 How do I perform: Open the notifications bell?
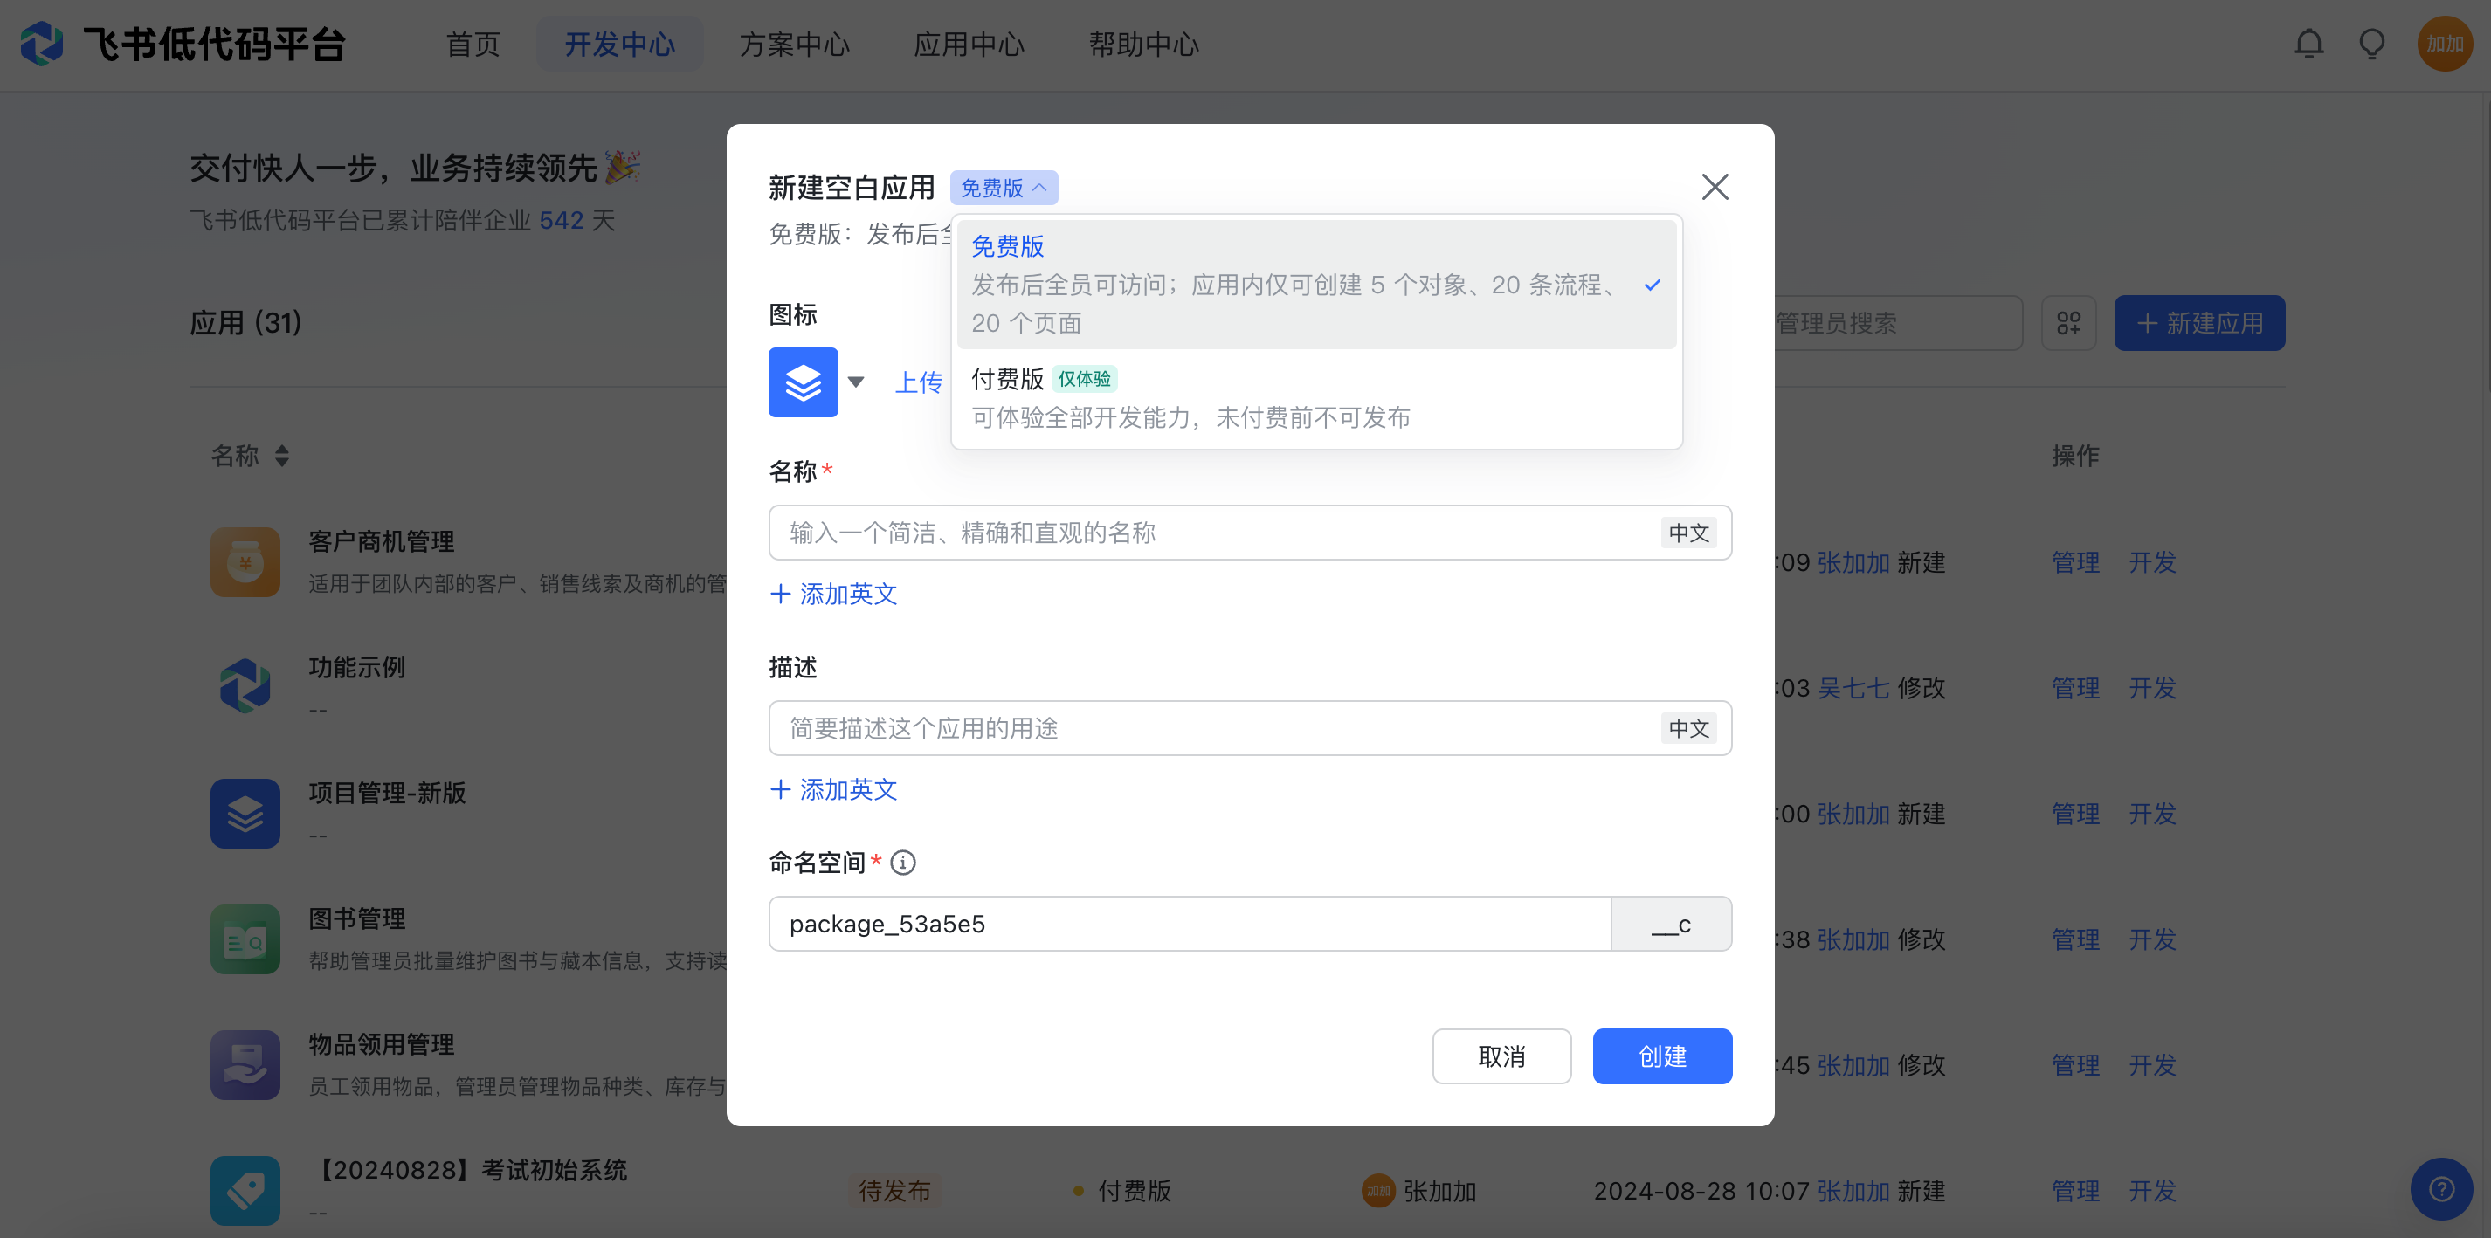point(2309,45)
